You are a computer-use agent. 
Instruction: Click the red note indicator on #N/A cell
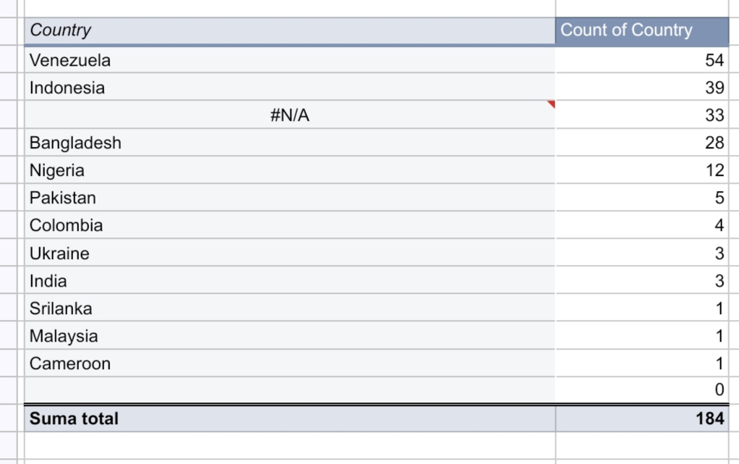pos(552,104)
